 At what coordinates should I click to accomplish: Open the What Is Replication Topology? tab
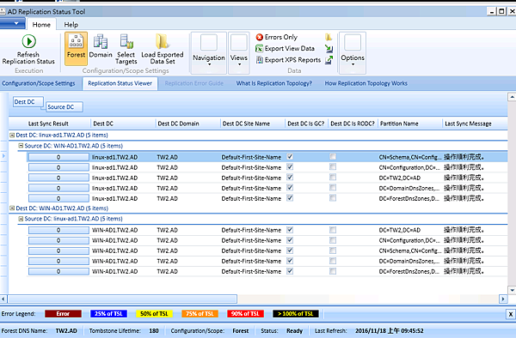click(x=273, y=83)
